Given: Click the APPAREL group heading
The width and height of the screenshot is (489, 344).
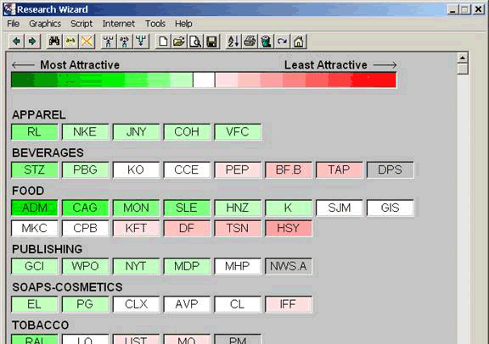Looking at the screenshot, I should [x=39, y=115].
